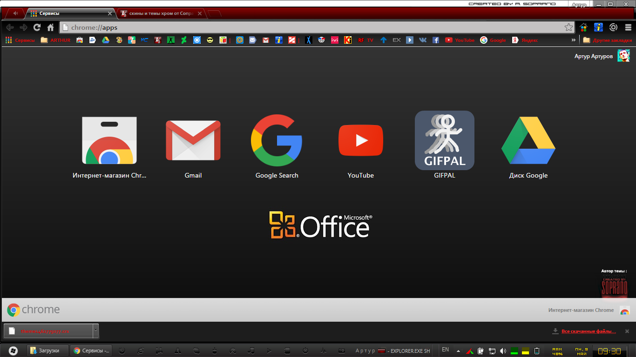Open the Google Drive (Диск Google) app
The image size is (636, 357).
pos(528,140)
